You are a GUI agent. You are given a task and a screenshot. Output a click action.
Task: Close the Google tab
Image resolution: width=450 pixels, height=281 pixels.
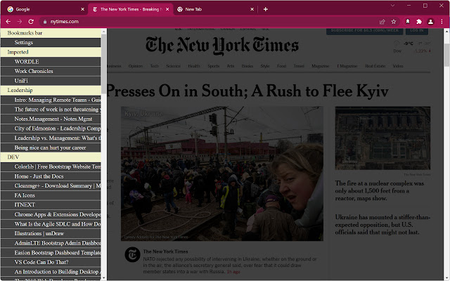pos(83,9)
